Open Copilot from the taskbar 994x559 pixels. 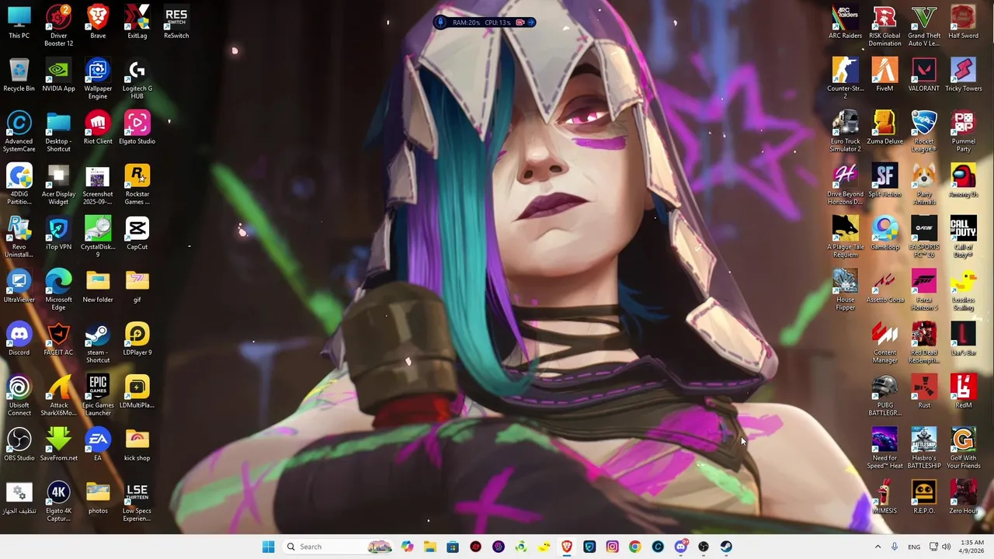point(408,547)
